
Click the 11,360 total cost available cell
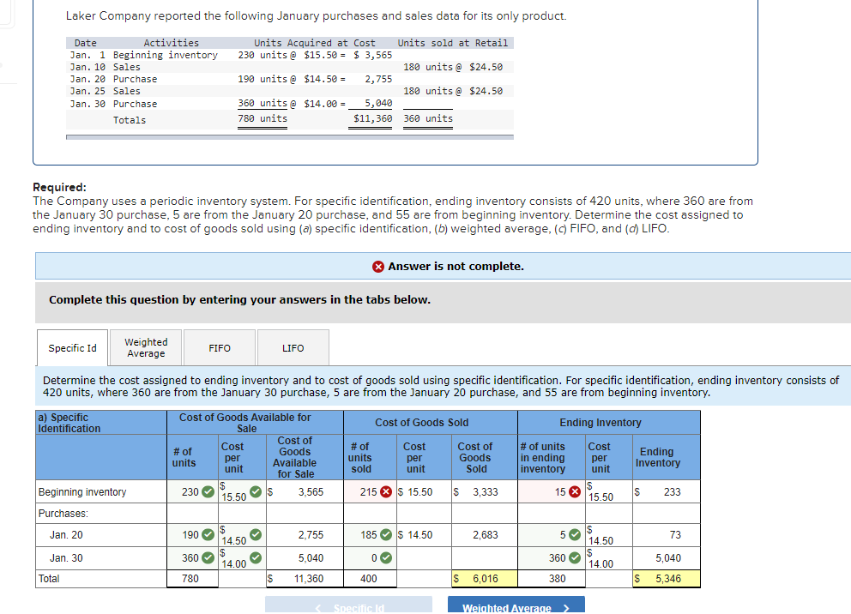coord(304,579)
